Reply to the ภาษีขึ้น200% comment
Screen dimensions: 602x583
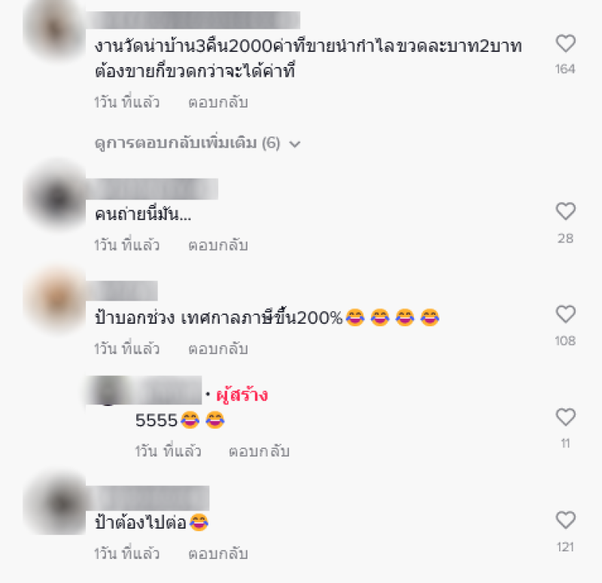tap(218, 349)
